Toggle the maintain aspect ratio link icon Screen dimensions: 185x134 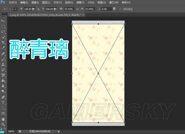77,9
